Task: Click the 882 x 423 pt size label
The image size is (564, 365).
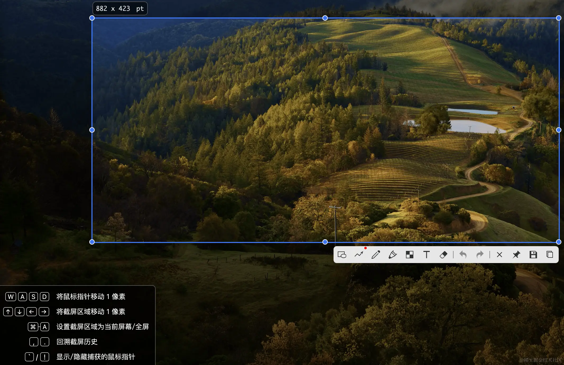Action: point(120,8)
